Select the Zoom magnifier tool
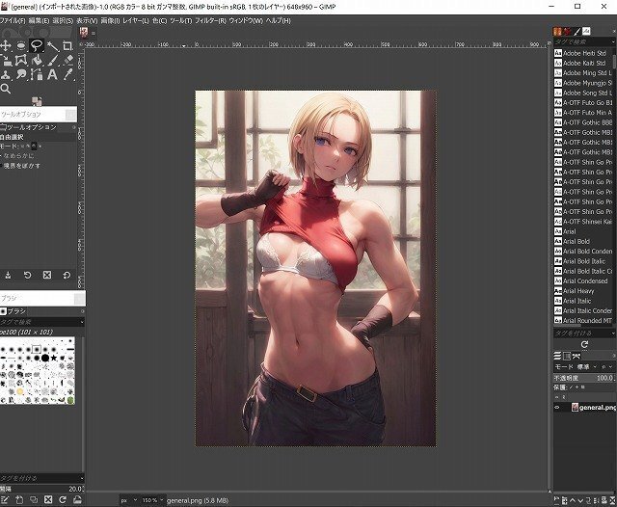This screenshot has height=507, width=617. tap(6, 89)
